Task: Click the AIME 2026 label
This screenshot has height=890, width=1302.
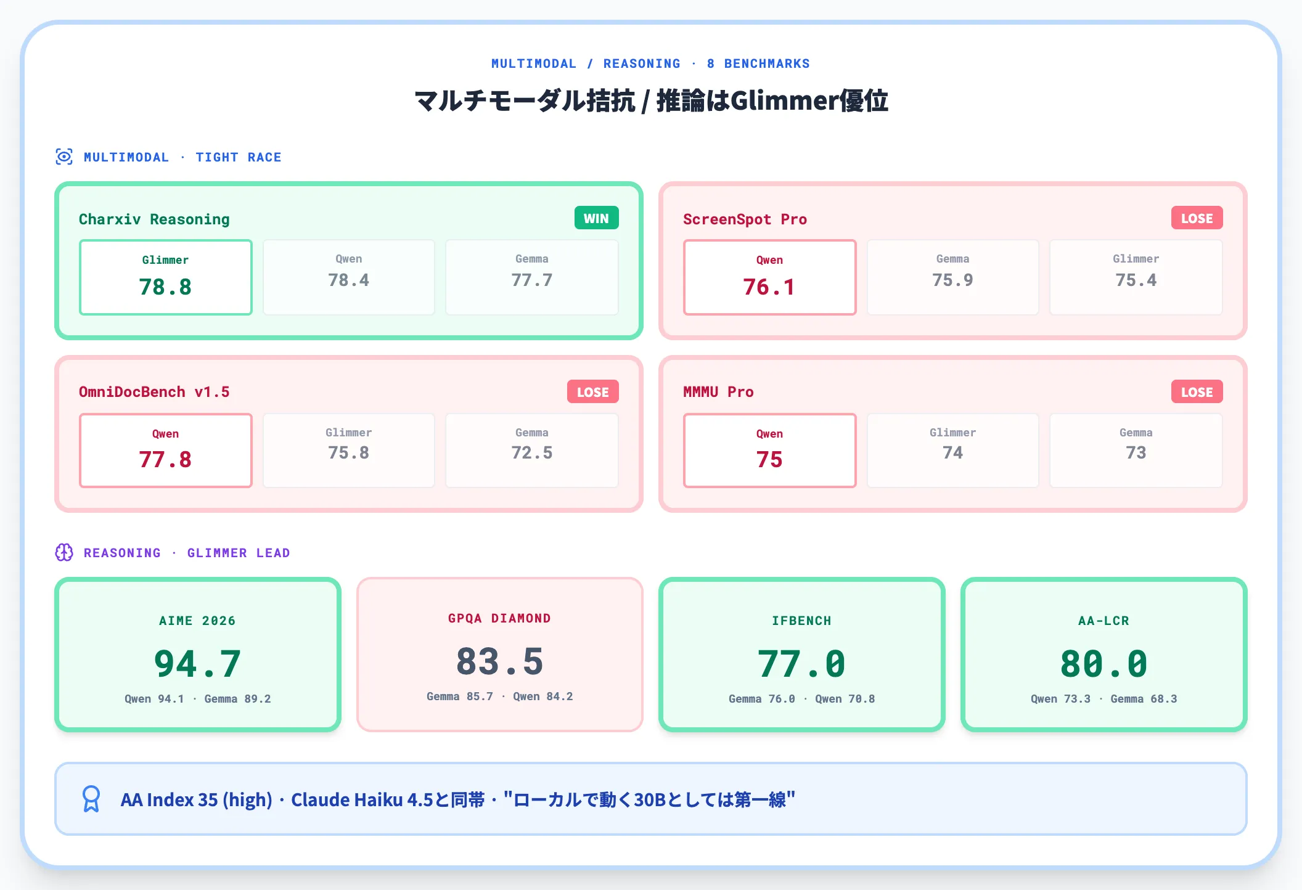Action: click(x=197, y=621)
